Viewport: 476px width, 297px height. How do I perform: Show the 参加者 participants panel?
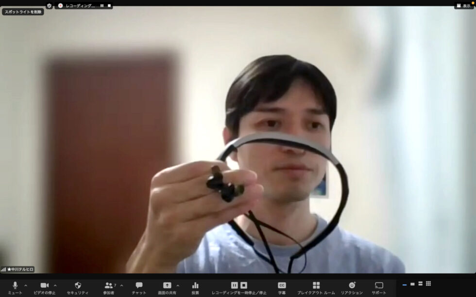(x=108, y=285)
